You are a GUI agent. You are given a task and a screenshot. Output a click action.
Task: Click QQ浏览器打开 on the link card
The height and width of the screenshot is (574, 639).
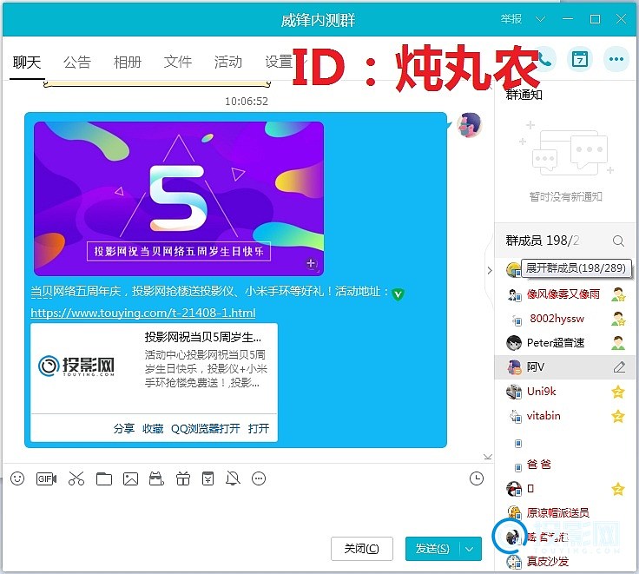point(206,428)
